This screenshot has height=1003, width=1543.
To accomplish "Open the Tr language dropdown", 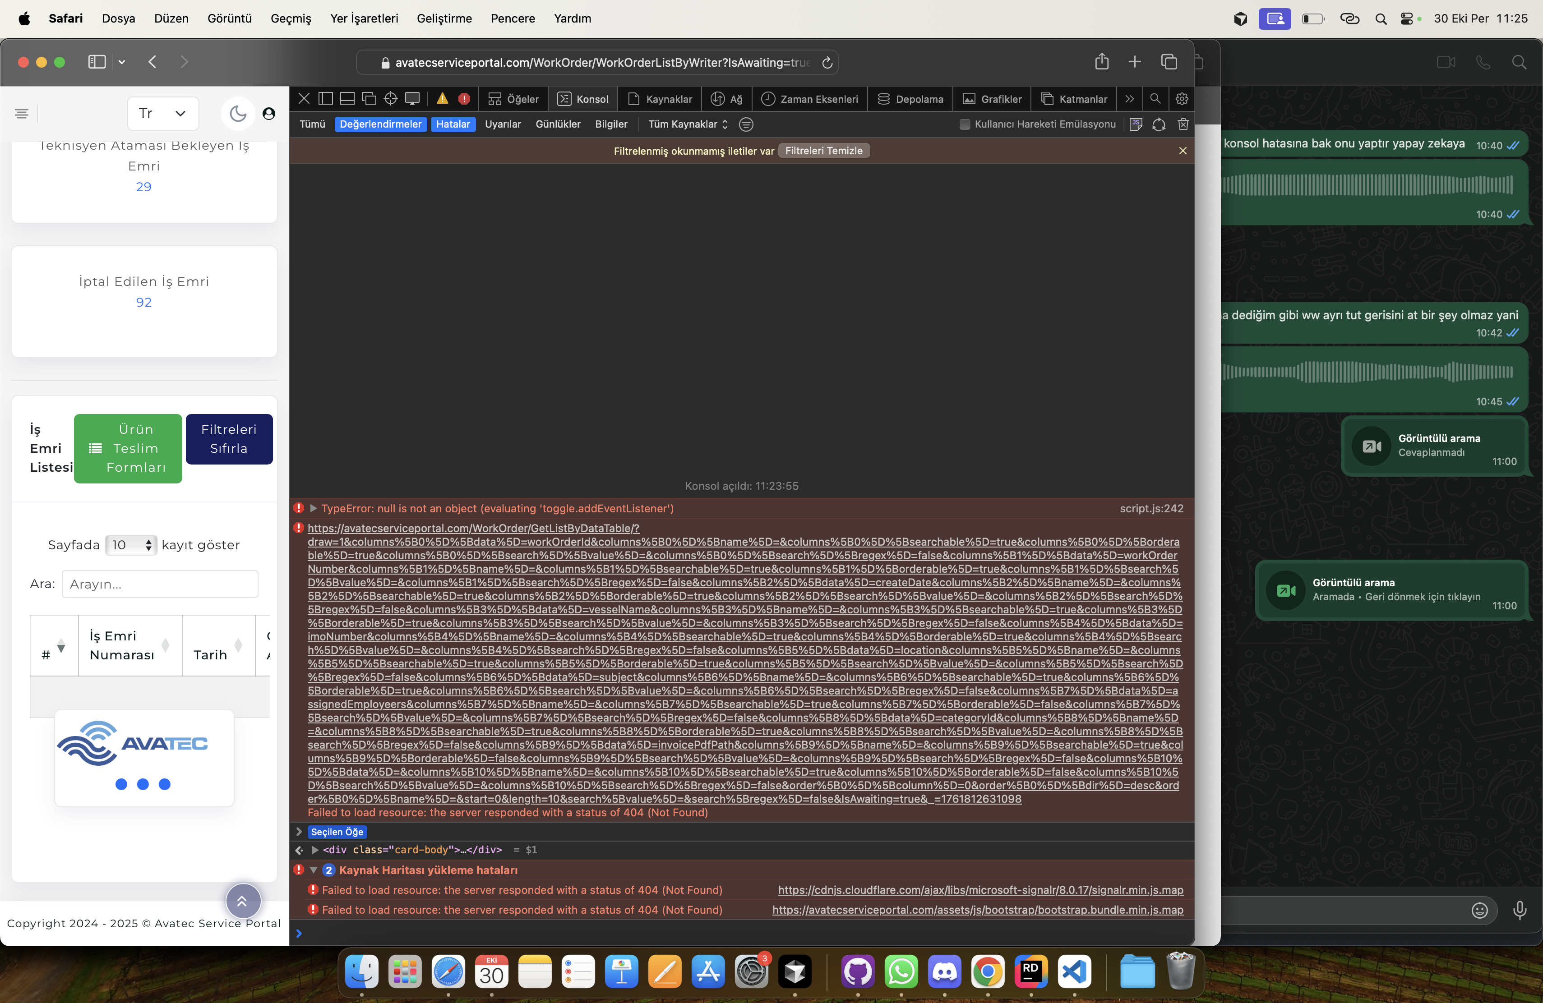I will pos(163,113).
